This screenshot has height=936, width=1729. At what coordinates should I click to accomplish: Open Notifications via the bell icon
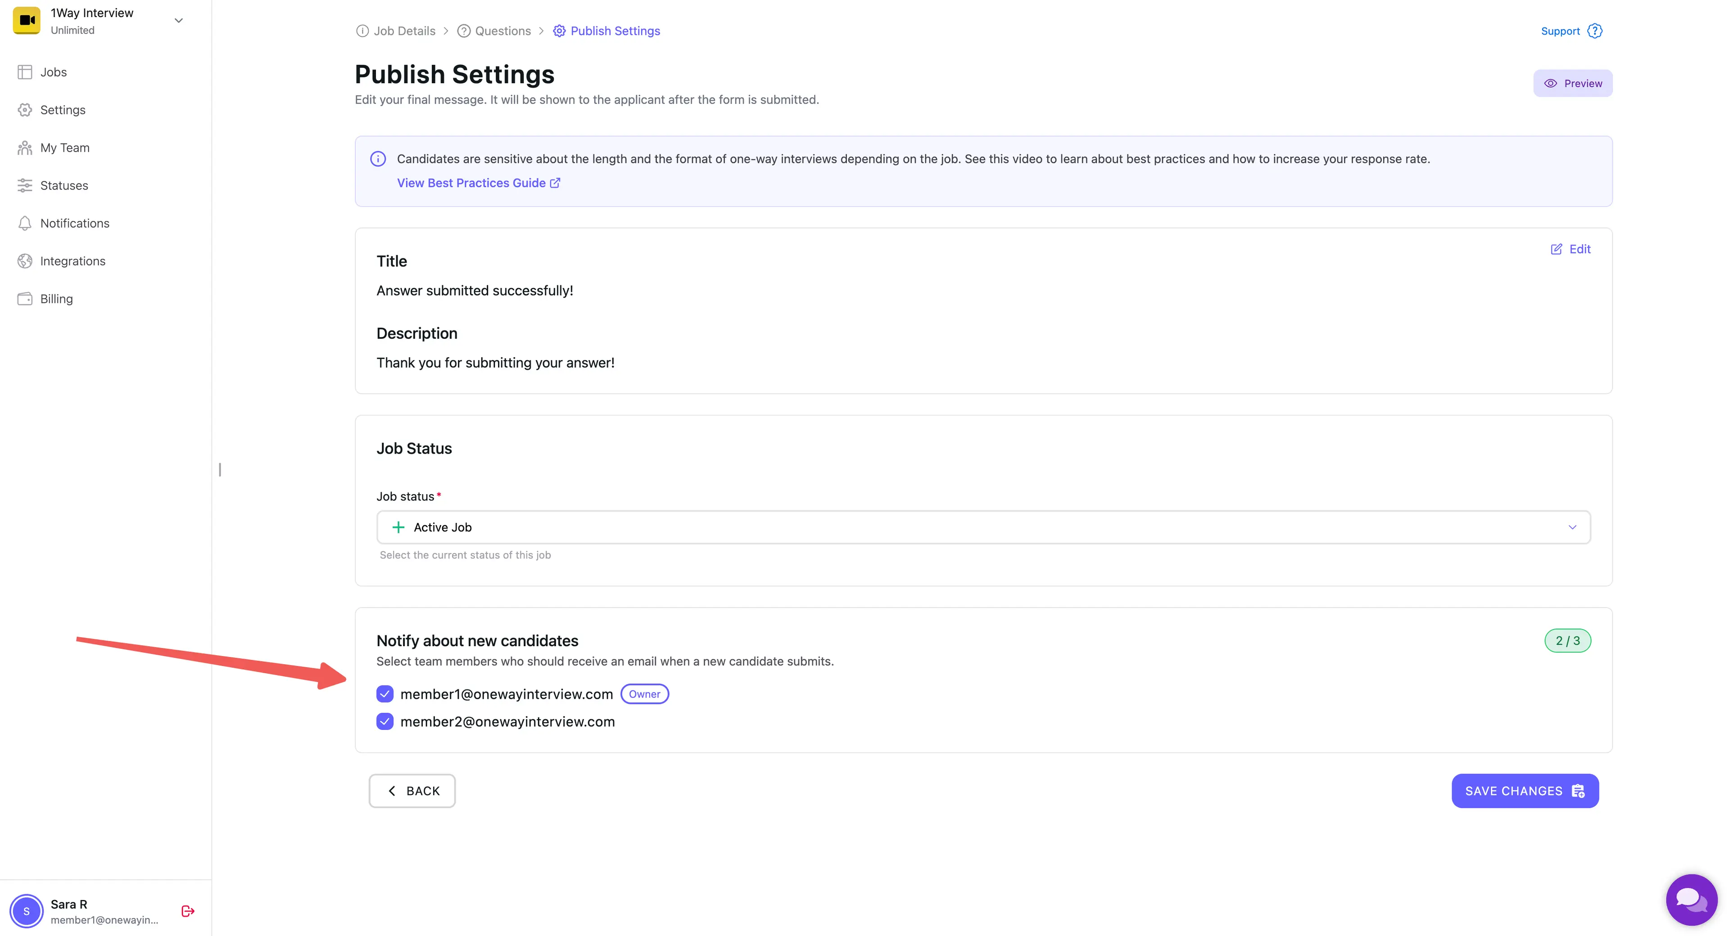click(25, 223)
